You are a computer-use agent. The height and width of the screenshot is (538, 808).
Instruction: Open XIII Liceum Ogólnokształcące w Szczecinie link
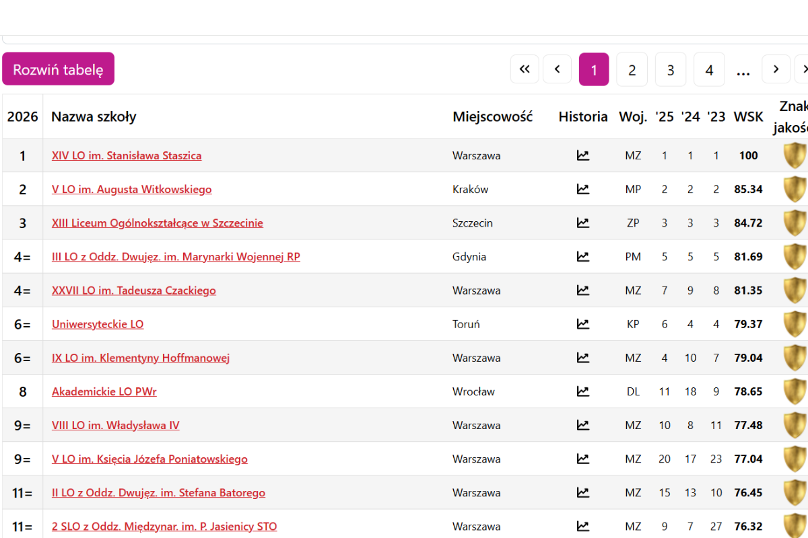point(158,223)
